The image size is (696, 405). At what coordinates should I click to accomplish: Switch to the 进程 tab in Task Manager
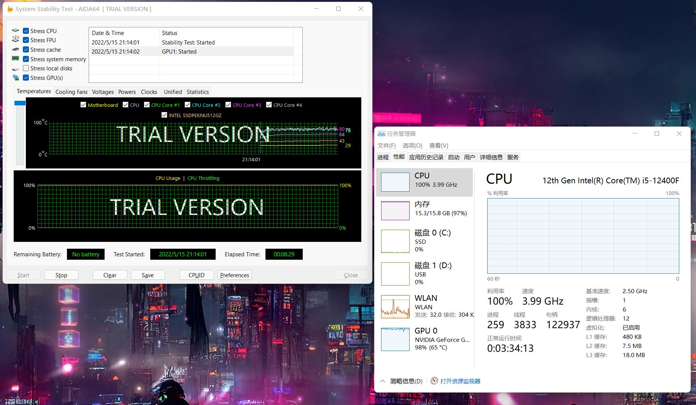[383, 157]
